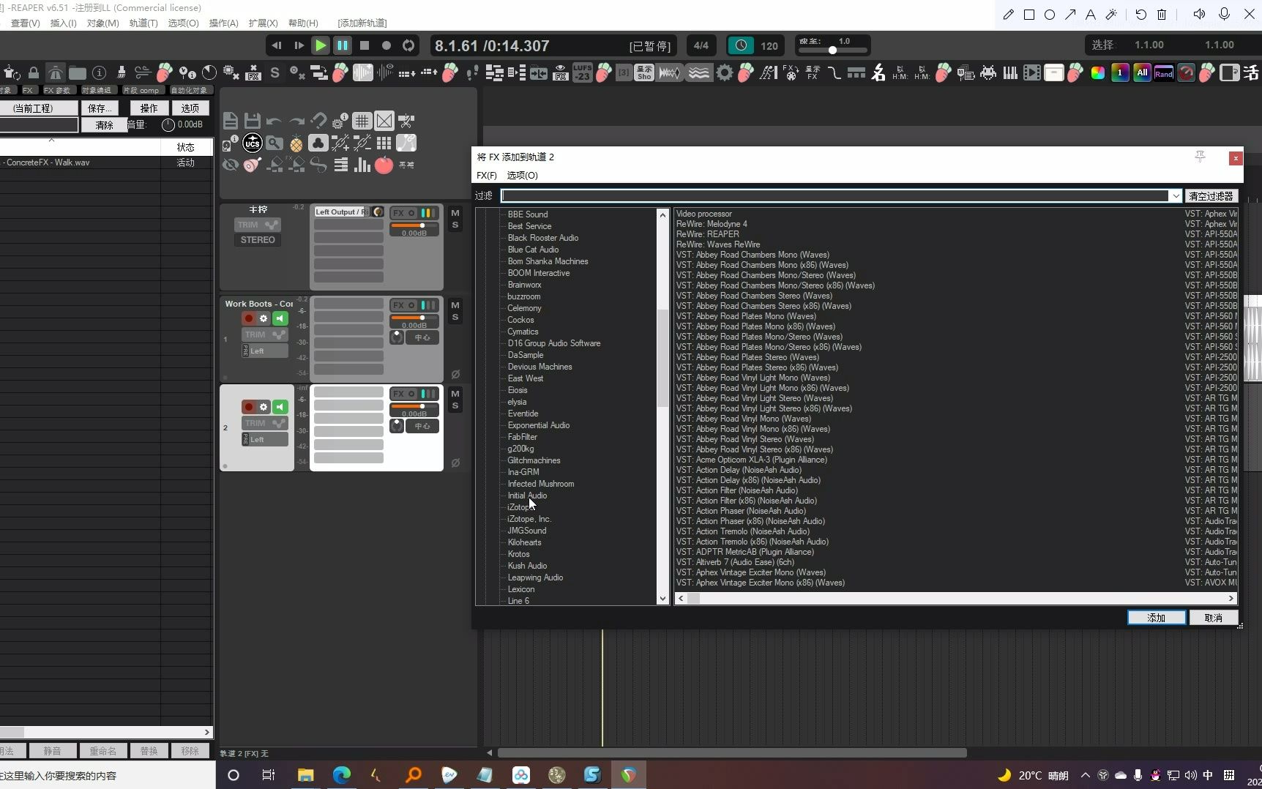Click the 操作 actions button
The width and height of the screenshot is (1262, 789).
point(149,108)
